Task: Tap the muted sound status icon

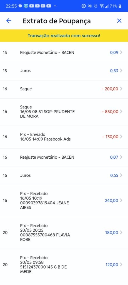Action: (90, 6)
